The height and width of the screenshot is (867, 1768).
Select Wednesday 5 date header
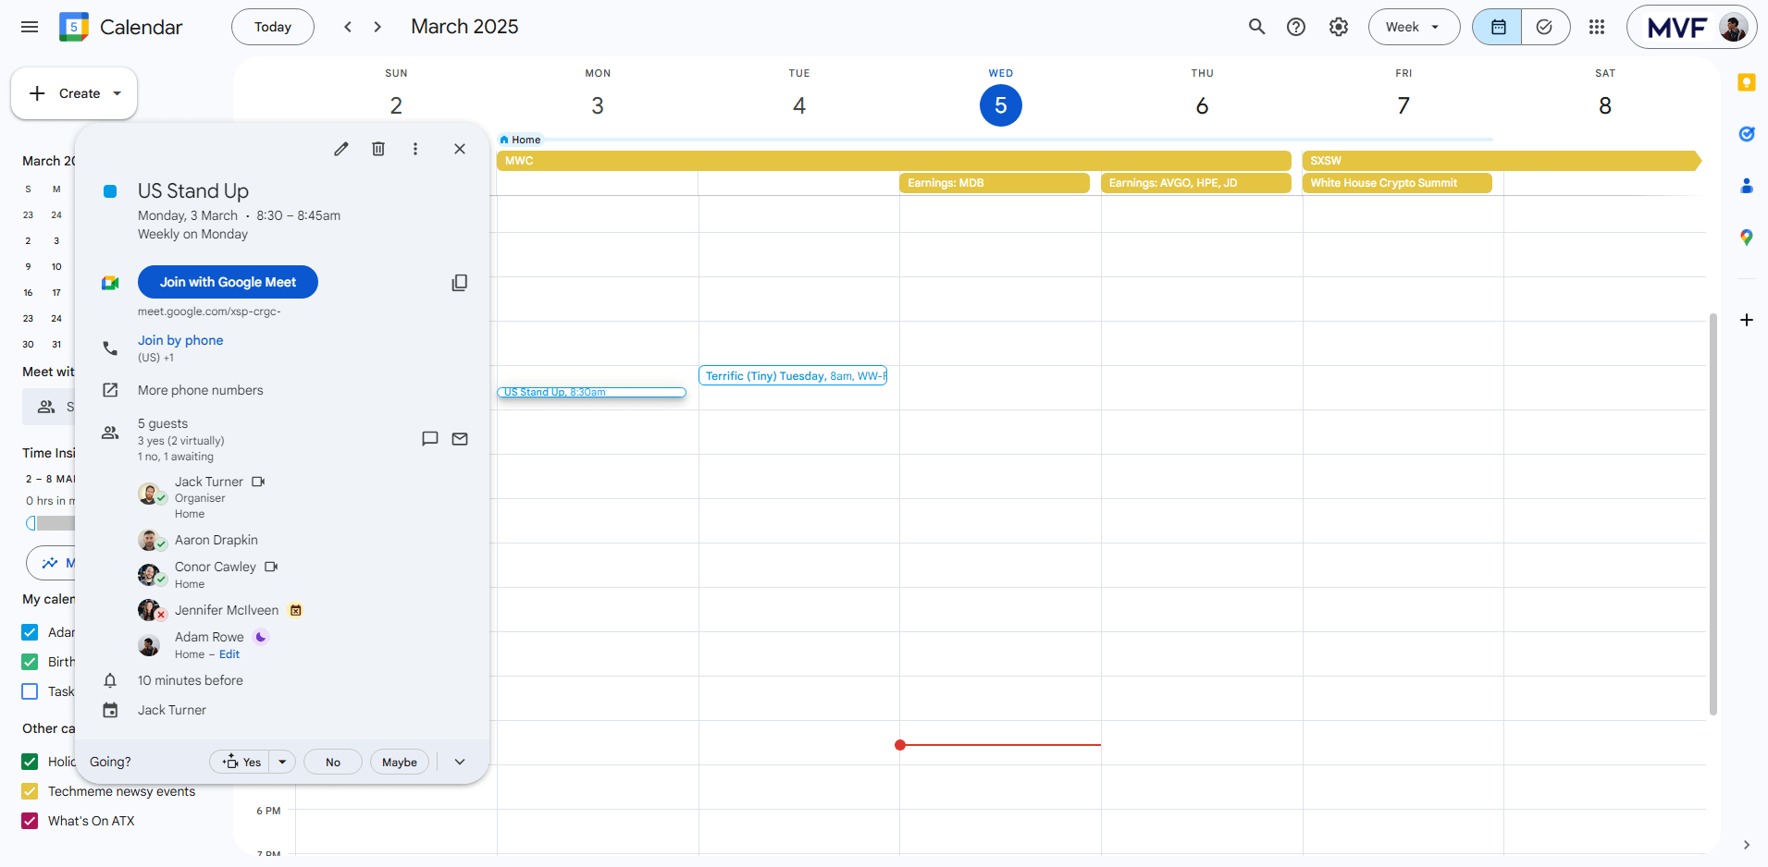tap(1001, 105)
